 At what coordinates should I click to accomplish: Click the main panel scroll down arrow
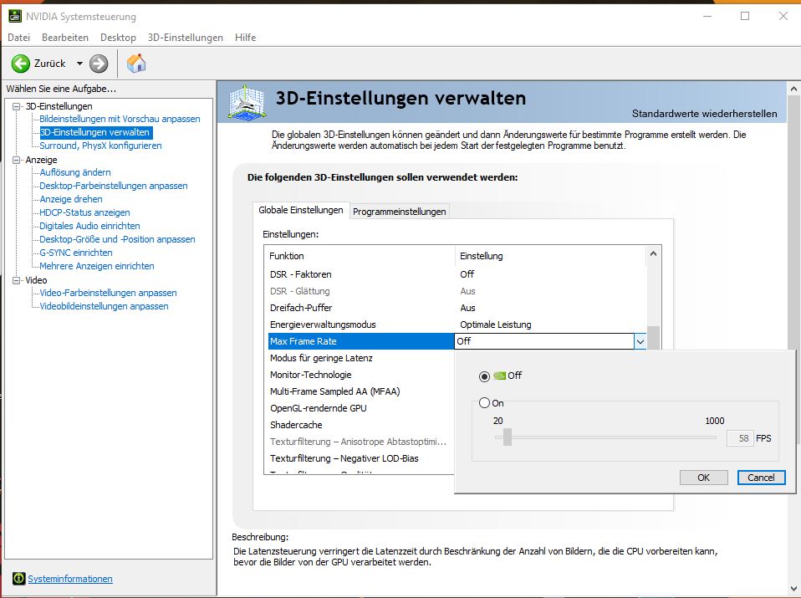coord(793,589)
